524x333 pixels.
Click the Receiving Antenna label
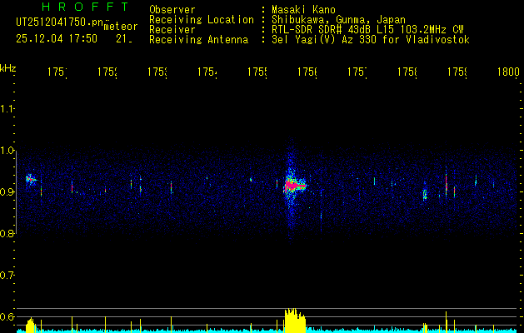[x=198, y=40]
